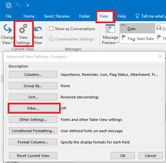
Task: Arrange messages by Date
Action: point(138,28)
